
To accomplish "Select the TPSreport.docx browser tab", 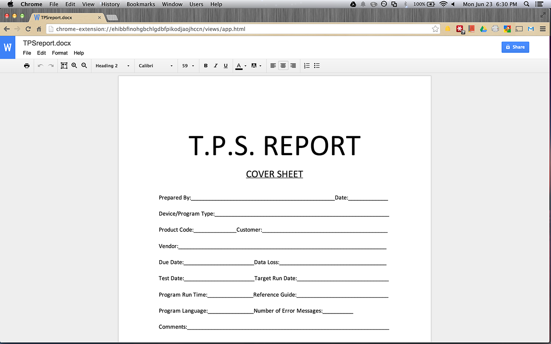I will tap(68, 18).
